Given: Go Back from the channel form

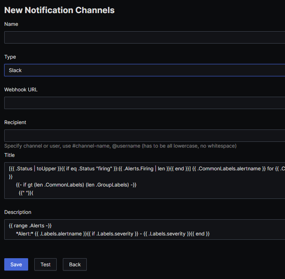Looking at the screenshot, I should coord(75,264).
